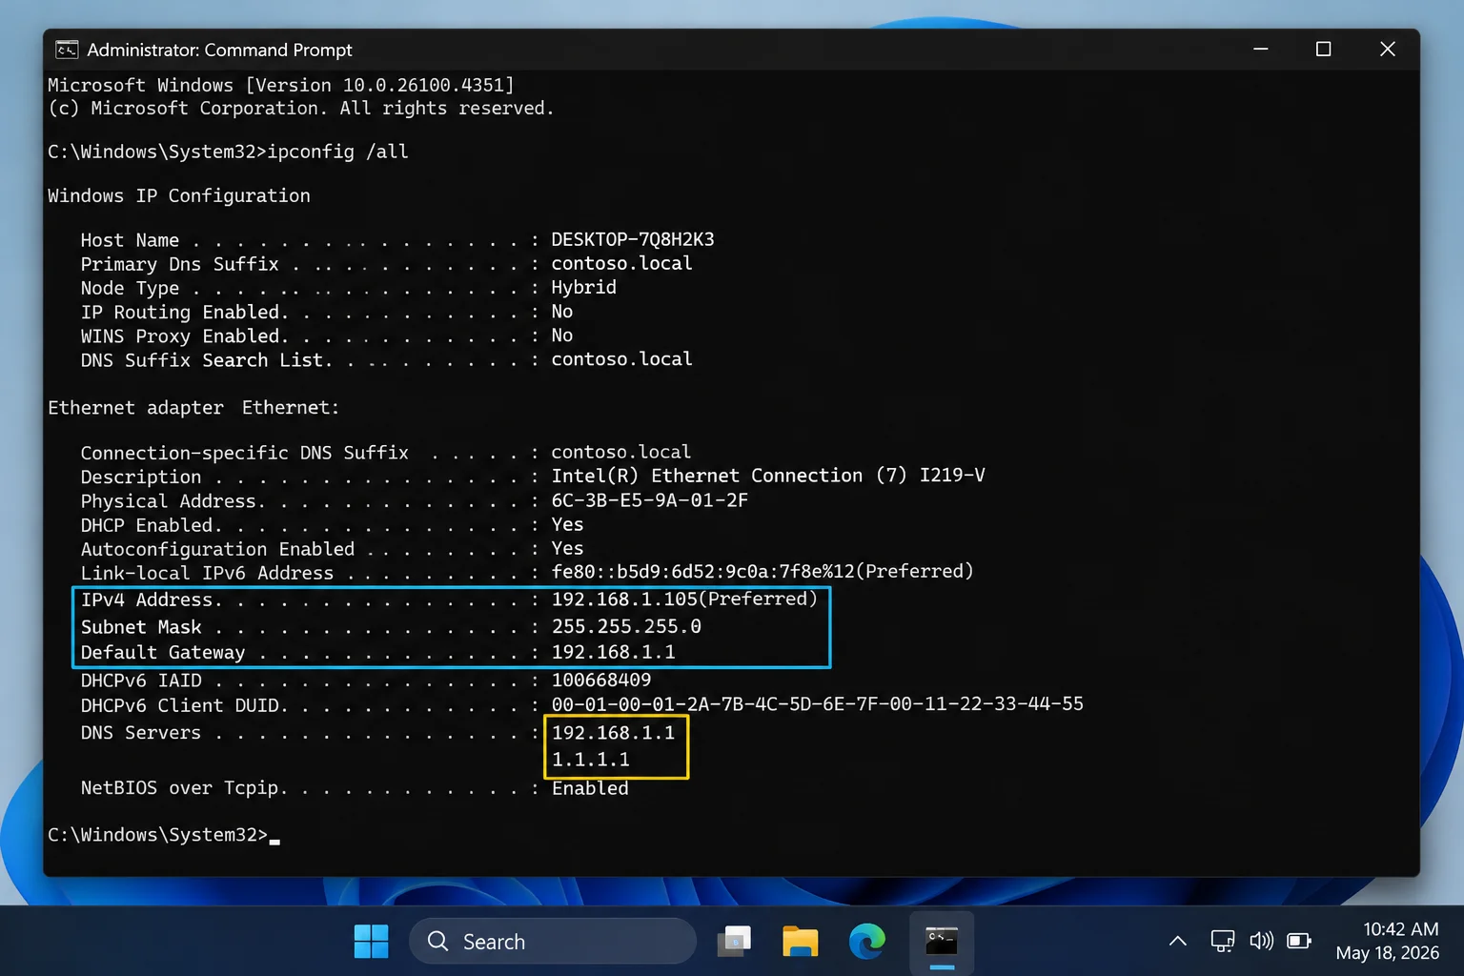The height and width of the screenshot is (976, 1464).
Task: Click the Ethernet adapter Ethernet heading
Action: pyautogui.click(x=193, y=408)
